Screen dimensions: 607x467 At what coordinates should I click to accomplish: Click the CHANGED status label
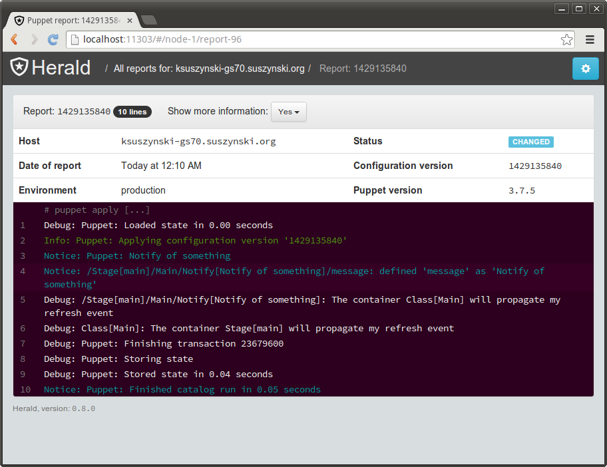(x=530, y=142)
